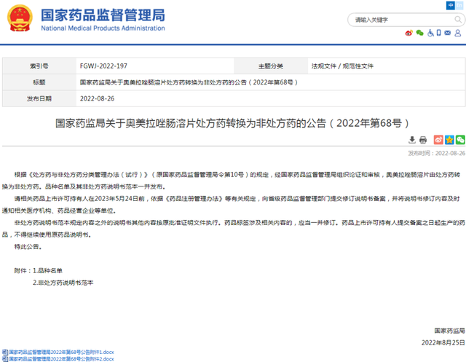Screen dimensions: 466x362
Task: Open the header Weibo icon beneath the search box
Action: (409, 33)
